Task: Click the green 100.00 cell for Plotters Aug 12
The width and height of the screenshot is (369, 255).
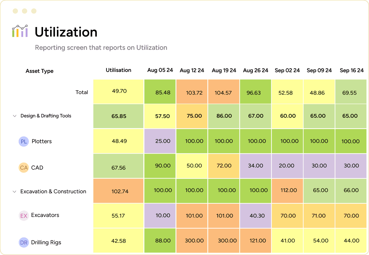Action: tap(192, 141)
